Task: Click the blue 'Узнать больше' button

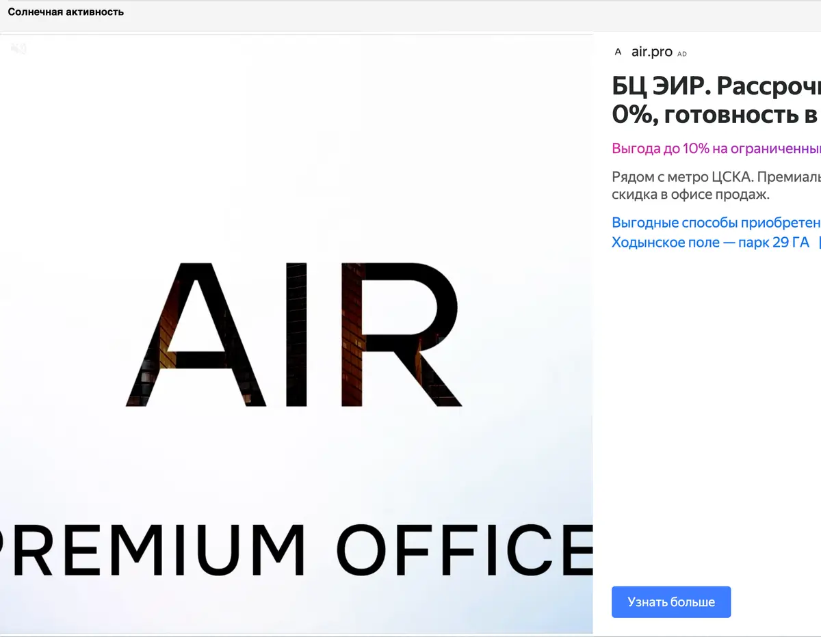Action: (671, 602)
